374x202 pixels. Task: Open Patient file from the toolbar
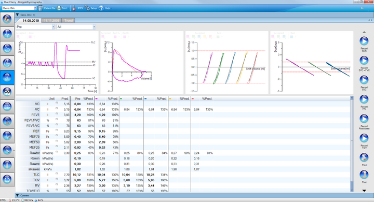[47, 8]
